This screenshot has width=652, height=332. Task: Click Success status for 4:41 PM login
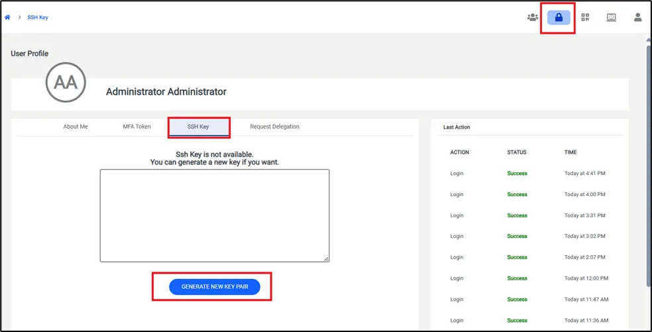[517, 174]
